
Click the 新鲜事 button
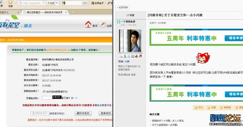[226, 108]
